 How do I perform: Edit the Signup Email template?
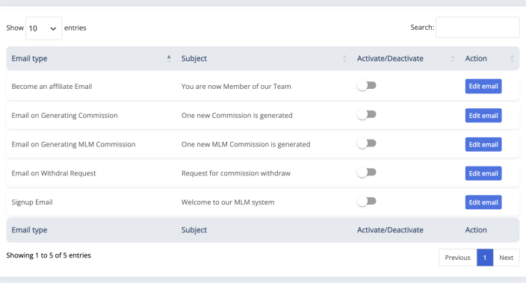(483, 202)
